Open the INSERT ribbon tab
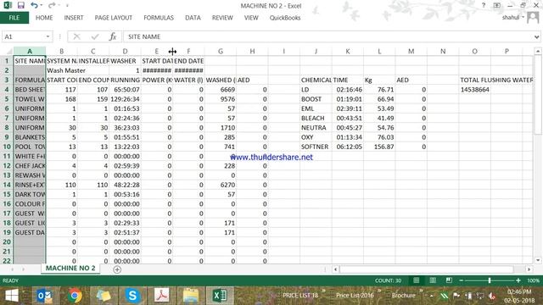 point(74,18)
